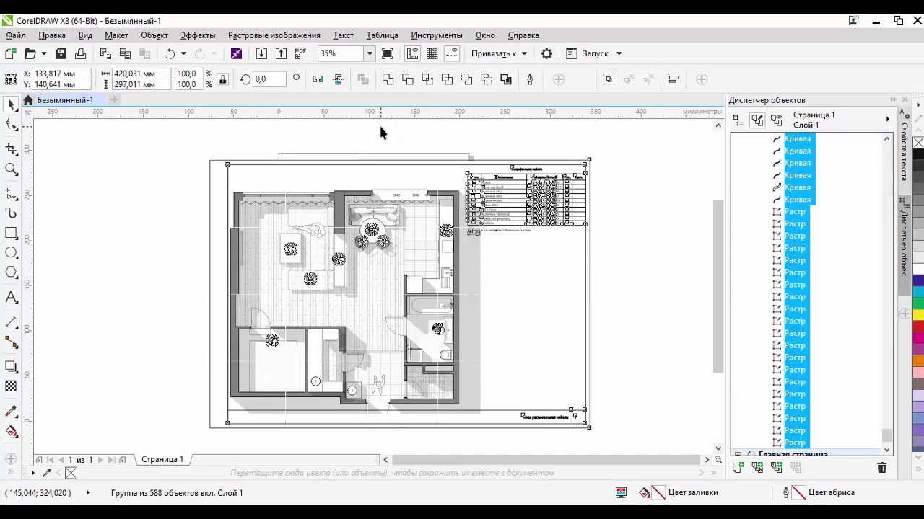924x519 pixels.
Task: Select the Polygon tool
Action: [x=11, y=272]
